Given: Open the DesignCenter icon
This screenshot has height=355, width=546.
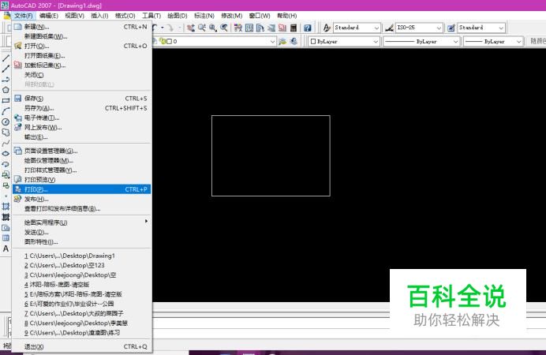Looking at the screenshot, I should coord(249,28).
